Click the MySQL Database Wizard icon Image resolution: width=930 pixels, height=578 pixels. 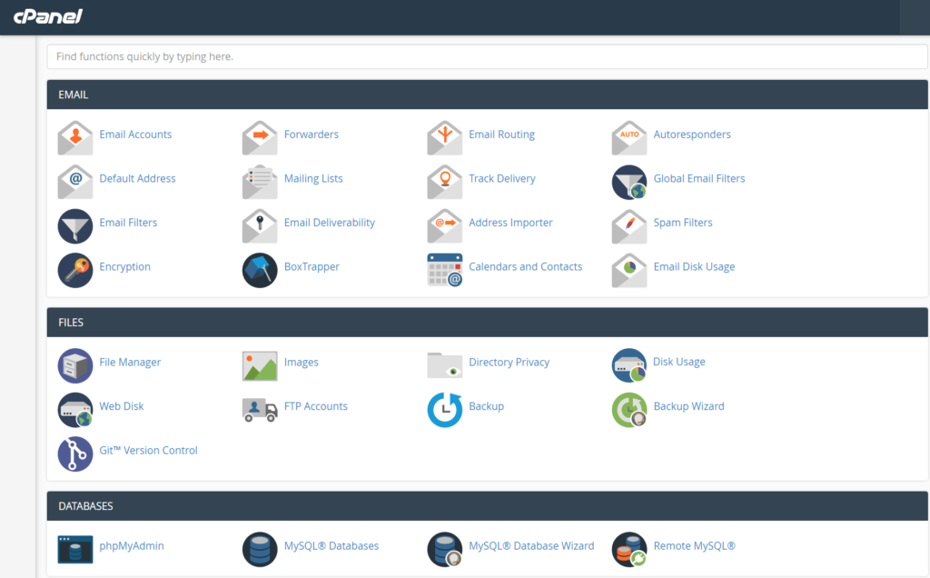444,549
